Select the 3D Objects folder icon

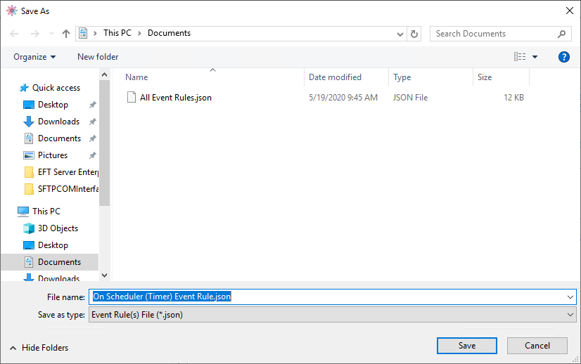point(29,228)
